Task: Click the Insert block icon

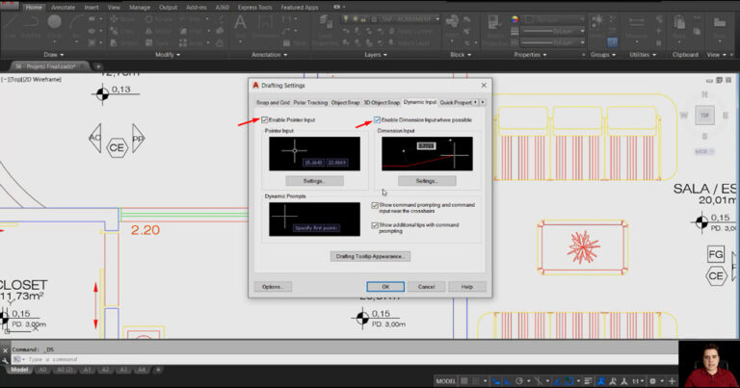Action: (x=452, y=24)
